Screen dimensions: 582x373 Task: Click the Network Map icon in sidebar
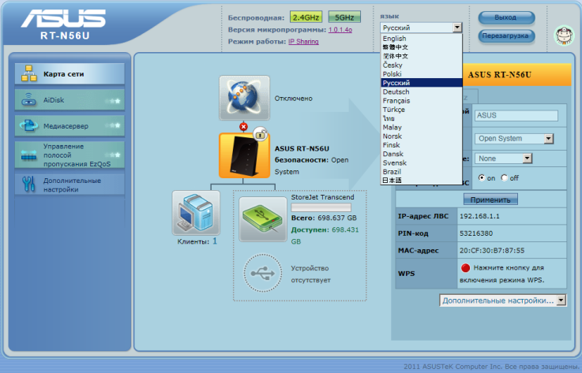pos(29,73)
